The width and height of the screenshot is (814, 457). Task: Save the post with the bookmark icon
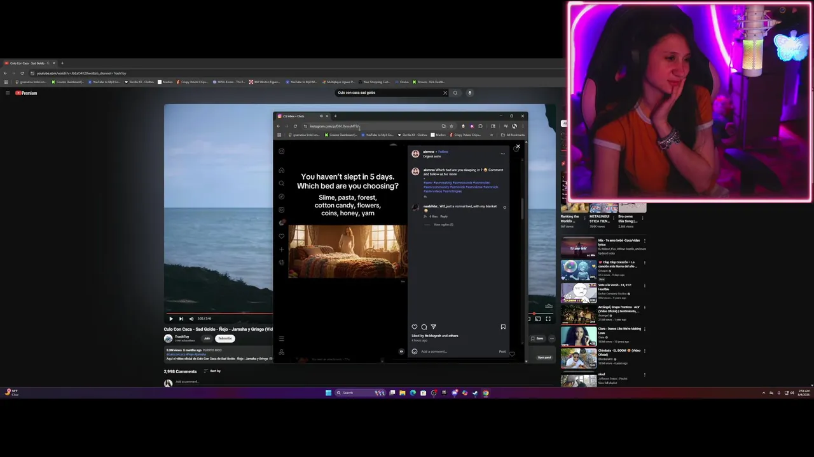[x=503, y=327]
